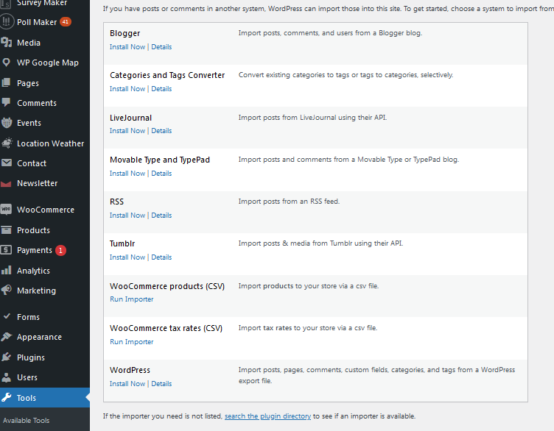The height and width of the screenshot is (431, 554).
Task: Click the Newsletter envelope icon
Action: pos(7,183)
